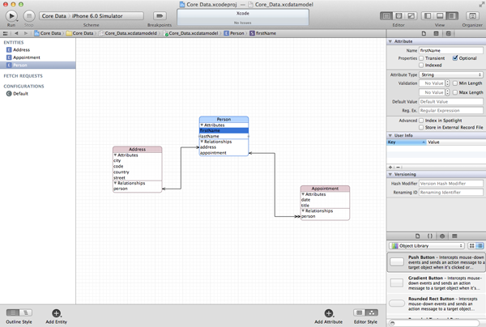
Task: Show the File inspector tab icon
Action: click(x=424, y=33)
